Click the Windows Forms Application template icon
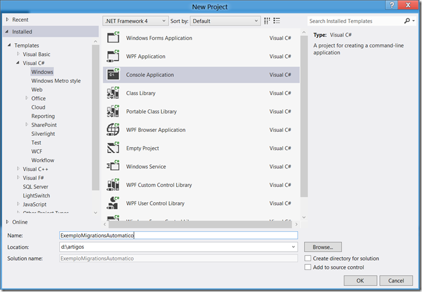This screenshot has height=292, width=422. click(x=113, y=37)
